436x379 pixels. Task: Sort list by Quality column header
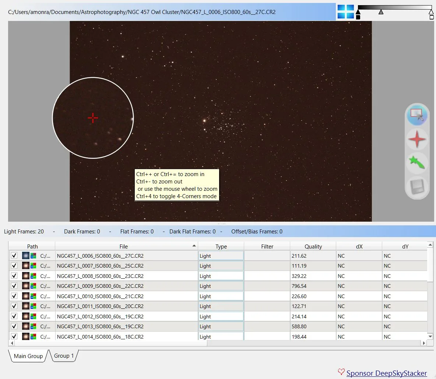coord(313,246)
